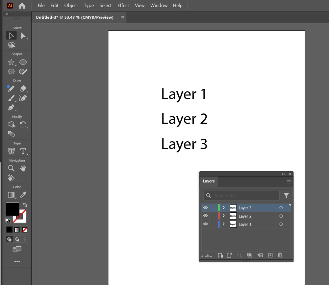Pick the Star shape tool
Viewport: 329px width, 285px height.
tap(11, 62)
